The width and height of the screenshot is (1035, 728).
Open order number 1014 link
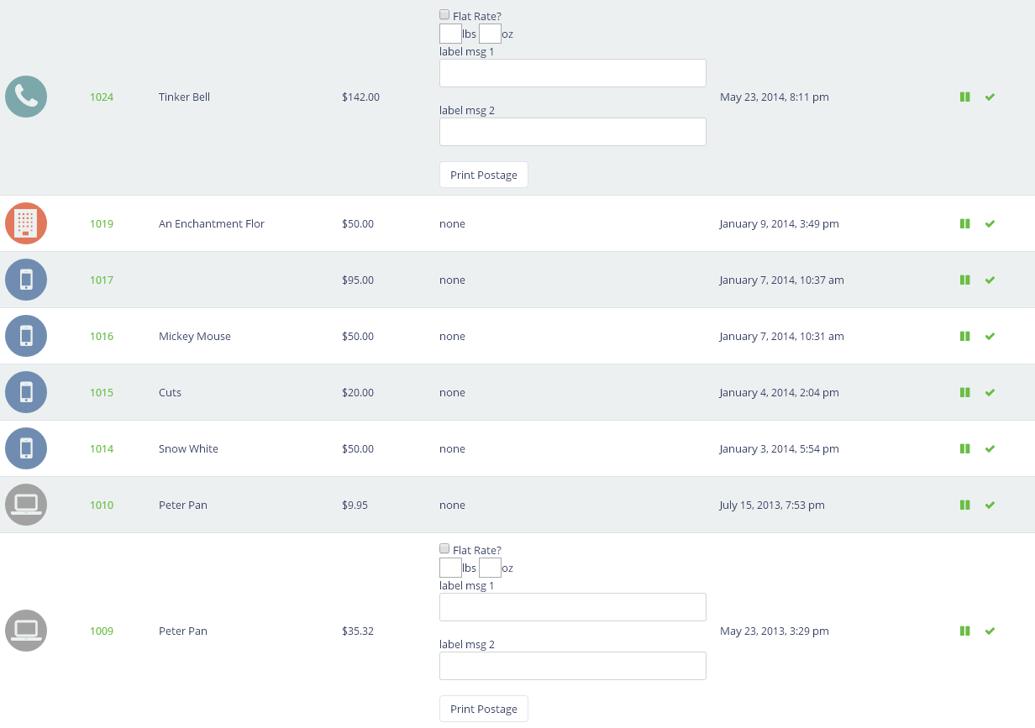coord(102,449)
